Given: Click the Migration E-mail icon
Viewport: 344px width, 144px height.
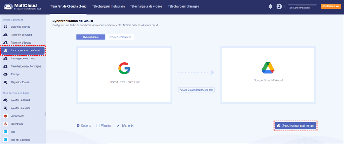Looking at the screenshot, I should (6, 82).
